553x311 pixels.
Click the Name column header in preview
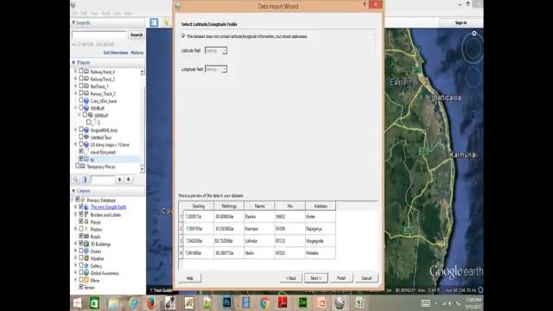pos(259,206)
